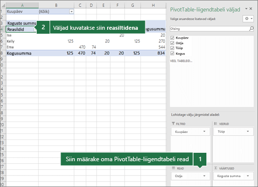Uncheck the Kogus field checkbox
Screen dimensions: 258x187
click(x=172, y=54)
